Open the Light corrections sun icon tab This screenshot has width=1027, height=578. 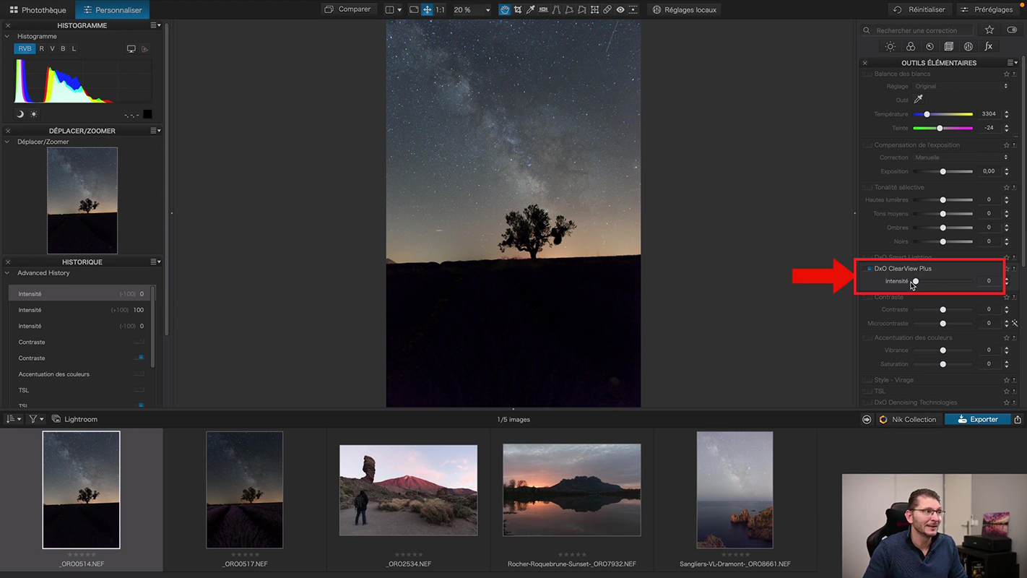pos(890,47)
